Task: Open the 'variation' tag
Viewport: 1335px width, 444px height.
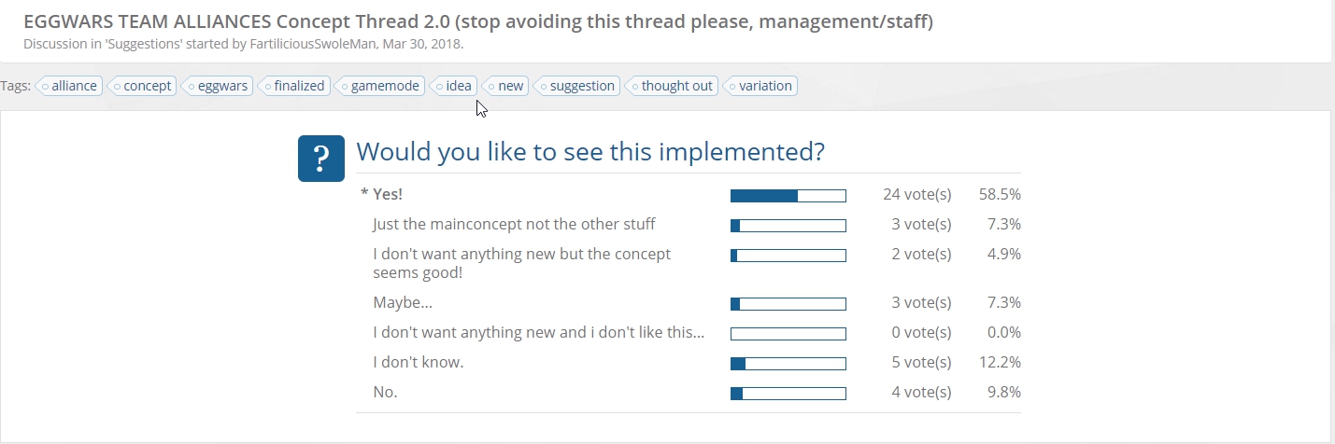Action: [x=760, y=86]
